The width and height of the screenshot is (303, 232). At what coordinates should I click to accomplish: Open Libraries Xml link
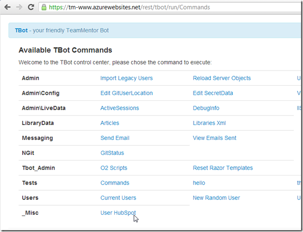click(209, 123)
